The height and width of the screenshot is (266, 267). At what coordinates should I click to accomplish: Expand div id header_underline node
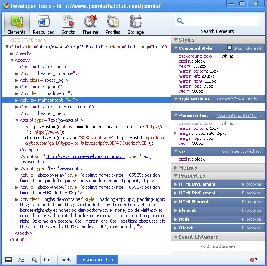pos(17,74)
